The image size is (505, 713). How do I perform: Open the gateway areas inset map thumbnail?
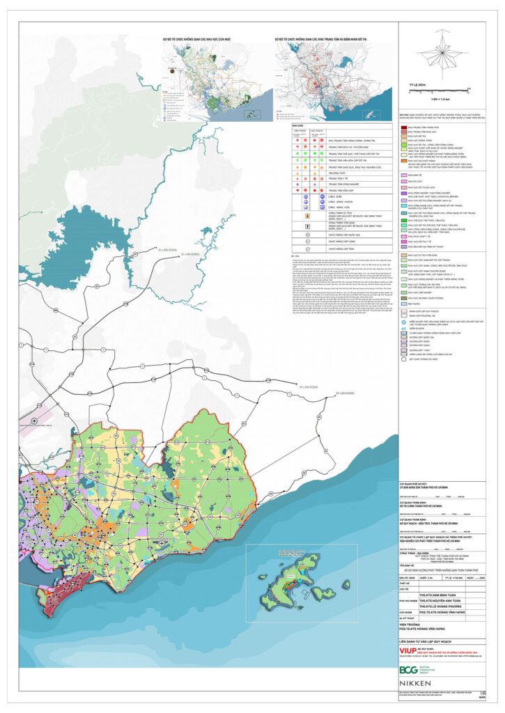(x=216, y=82)
